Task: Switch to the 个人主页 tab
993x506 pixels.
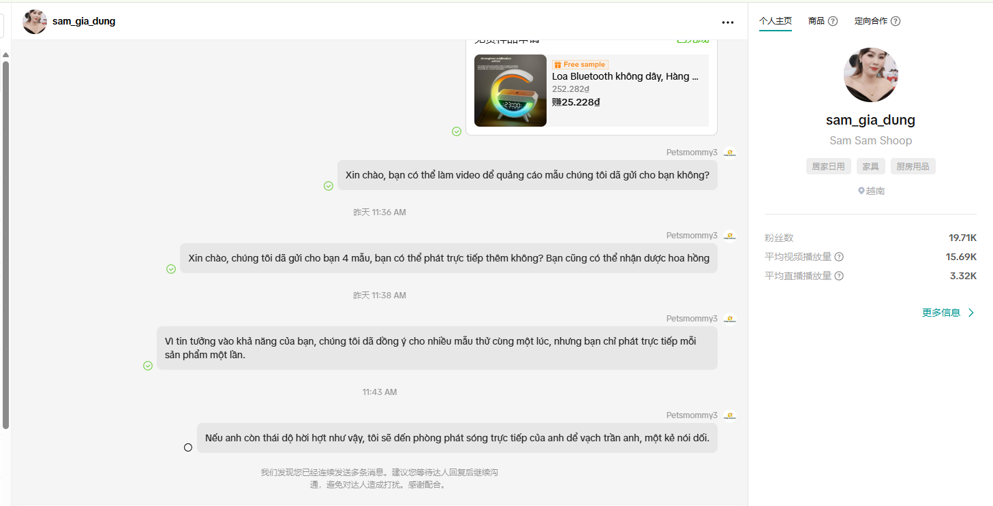Action: 776,21
